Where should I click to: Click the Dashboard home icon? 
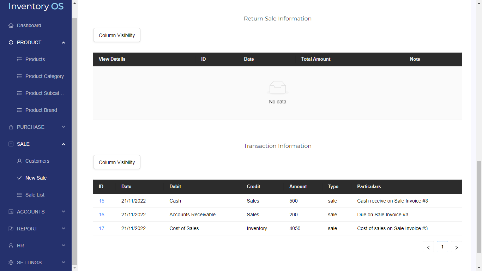point(11,25)
